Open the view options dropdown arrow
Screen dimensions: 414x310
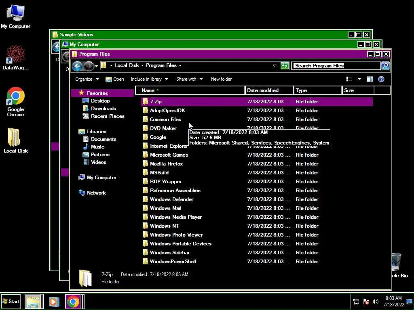point(359,79)
